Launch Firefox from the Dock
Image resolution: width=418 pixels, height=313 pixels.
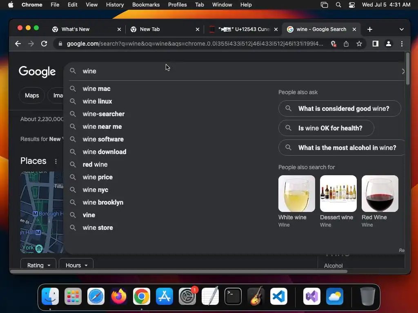pos(119,296)
